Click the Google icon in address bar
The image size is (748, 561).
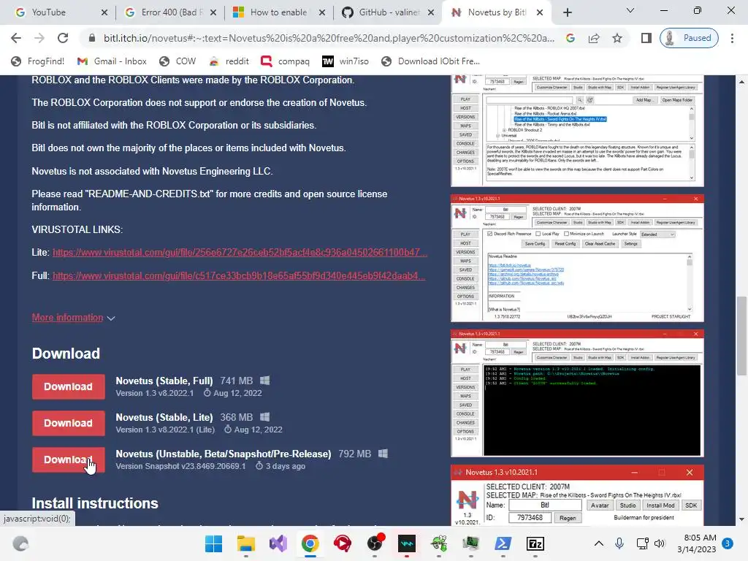570,38
